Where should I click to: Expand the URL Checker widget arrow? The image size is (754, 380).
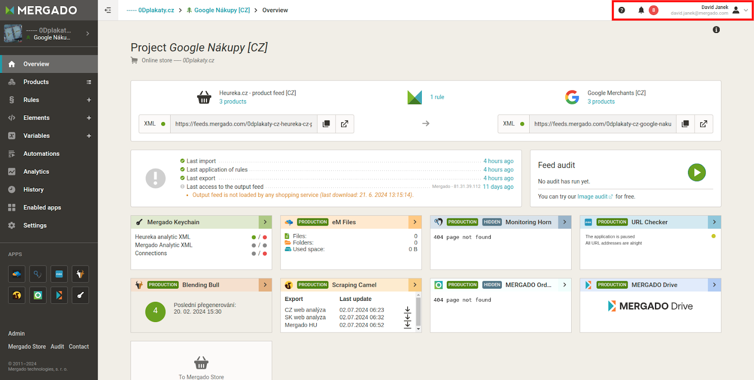click(714, 222)
